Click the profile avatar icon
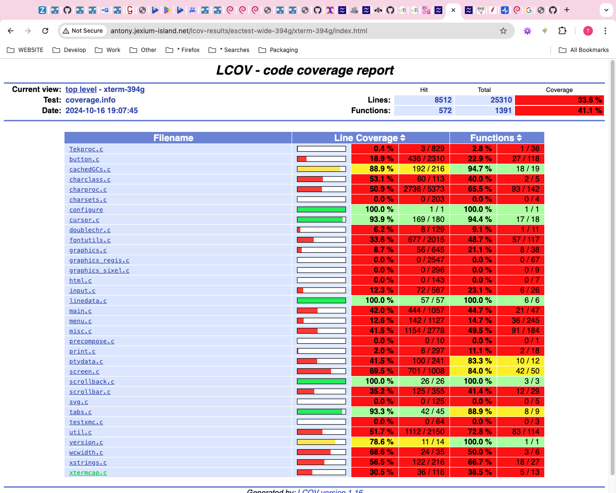Screen dimensions: 616x493 point(588,31)
